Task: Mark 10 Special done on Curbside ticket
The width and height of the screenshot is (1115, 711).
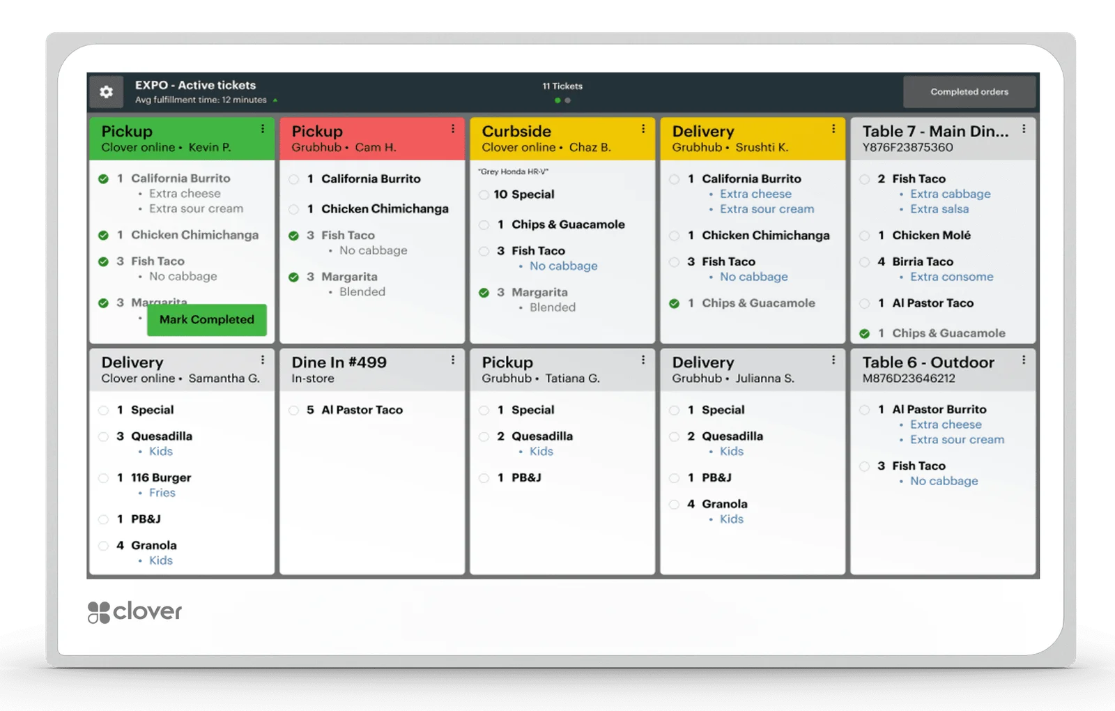Action: (x=484, y=194)
